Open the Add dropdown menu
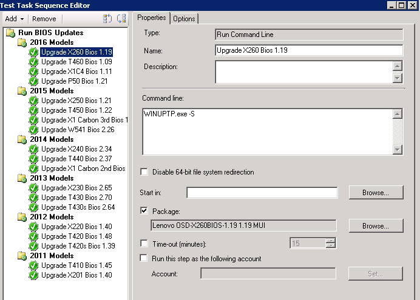 15,19
